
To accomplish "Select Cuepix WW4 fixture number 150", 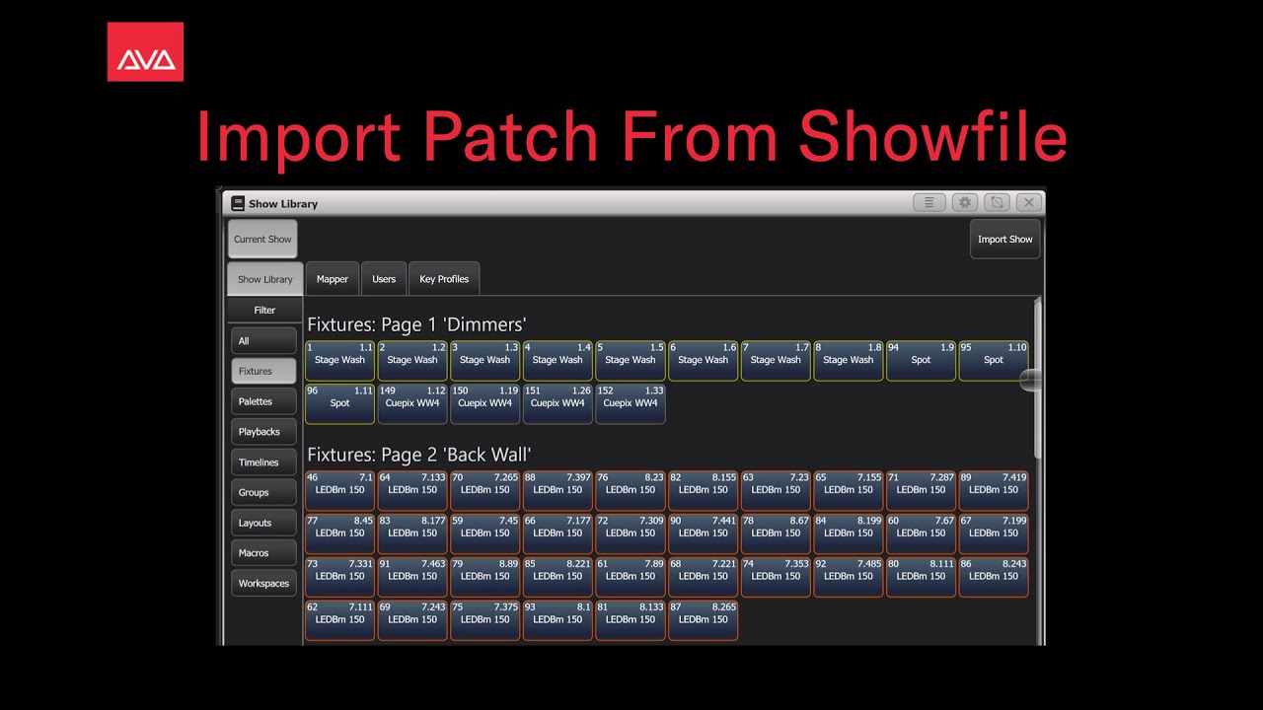I will click(484, 404).
